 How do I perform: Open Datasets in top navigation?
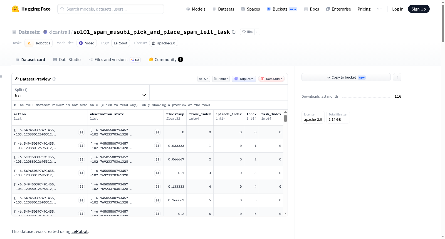pos(223,9)
